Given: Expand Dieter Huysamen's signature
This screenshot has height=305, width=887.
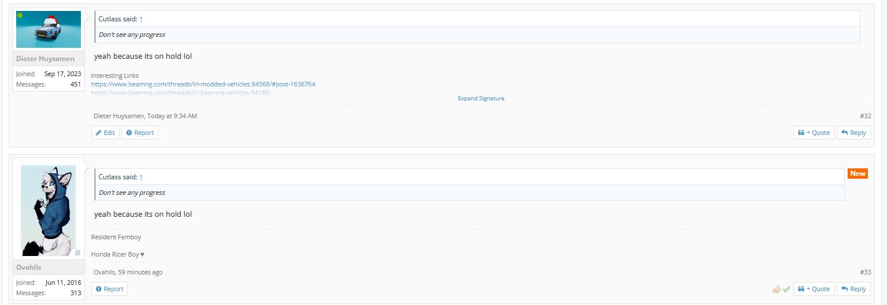Looking at the screenshot, I should (x=481, y=99).
